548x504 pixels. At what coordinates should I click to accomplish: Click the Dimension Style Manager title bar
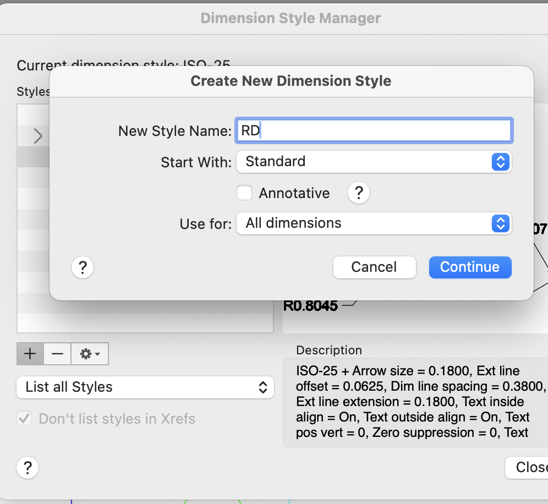[291, 18]
